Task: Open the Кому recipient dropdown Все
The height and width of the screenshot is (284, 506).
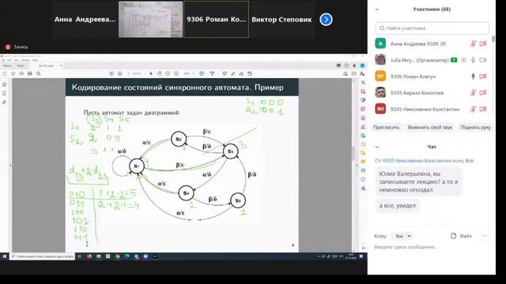Action: (x=402, y=237)
